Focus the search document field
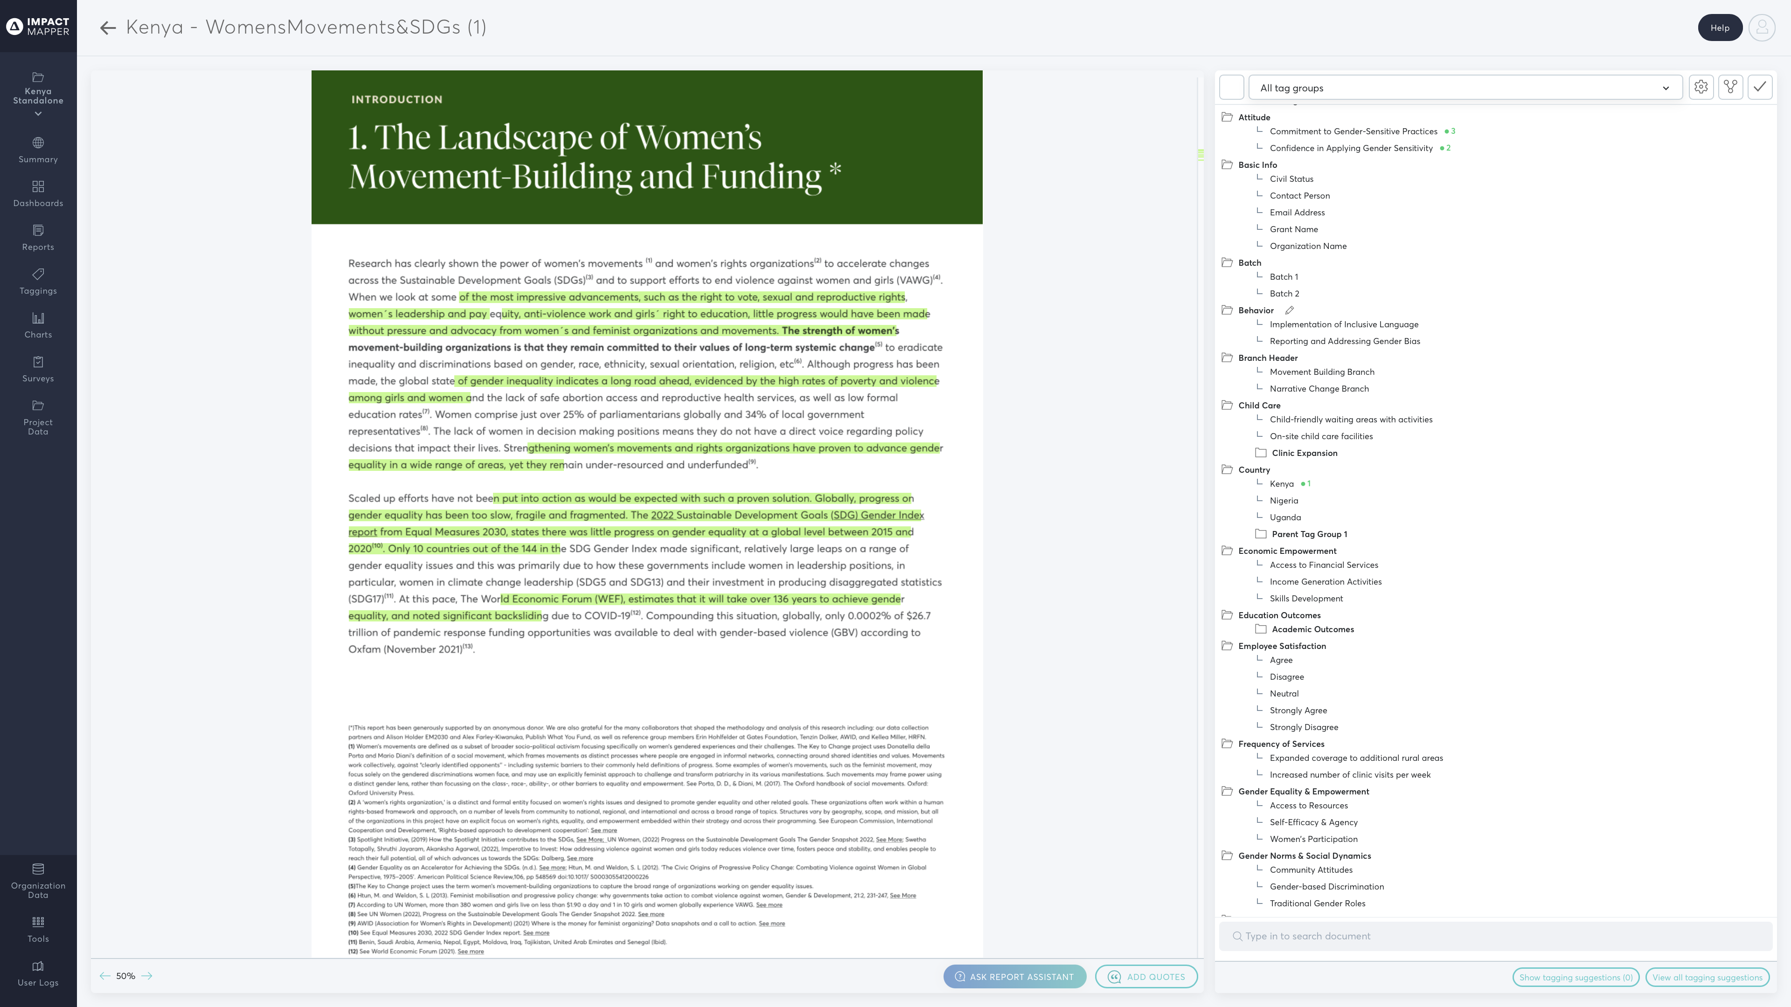Screen dimensions: 1791x1007 point(1495,936)
